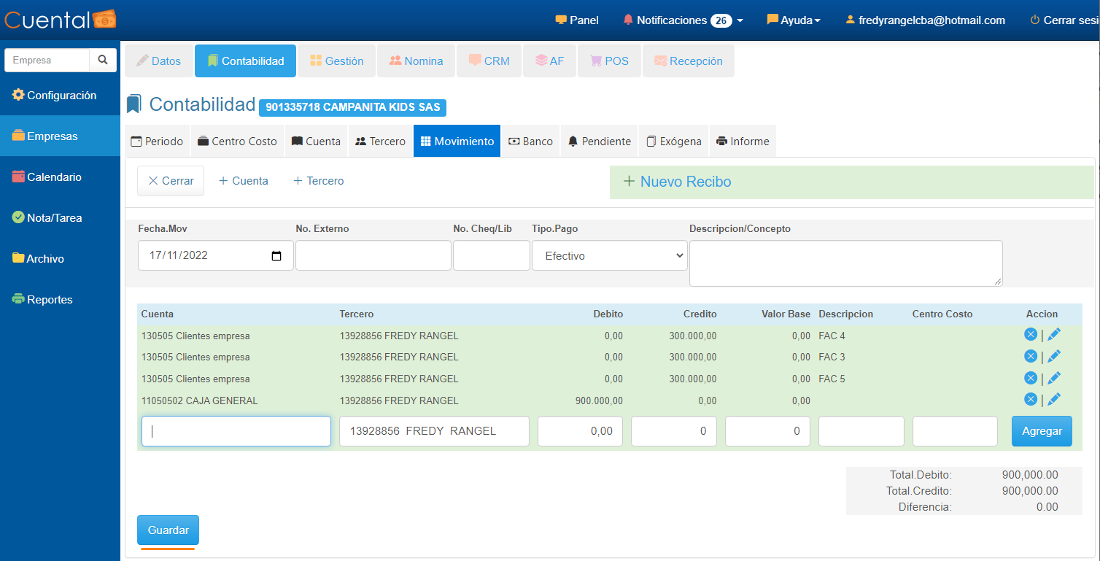Screen dimensions: 1100x561
Task: Click the No. Cheq/Lib input field
Action: click(492, 256)
